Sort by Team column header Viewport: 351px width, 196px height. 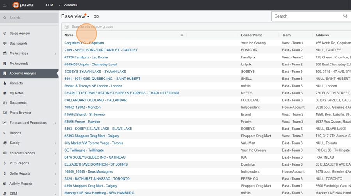click(x=286, y=35)
